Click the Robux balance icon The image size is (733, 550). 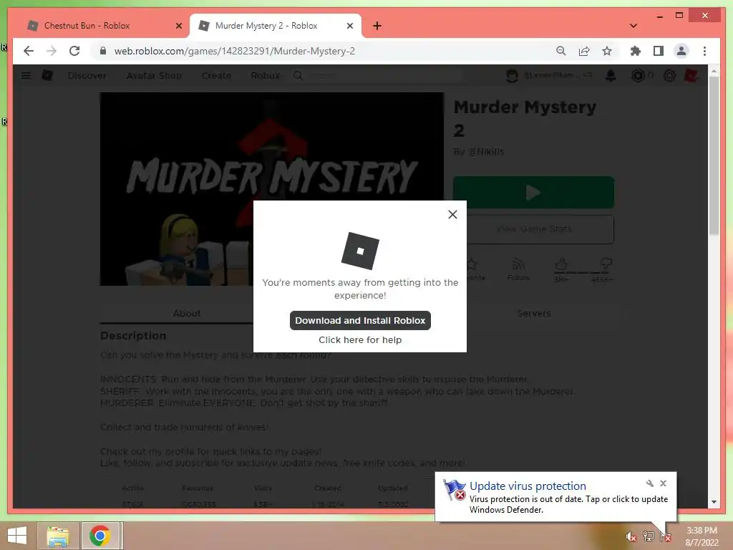pos(638,75)
